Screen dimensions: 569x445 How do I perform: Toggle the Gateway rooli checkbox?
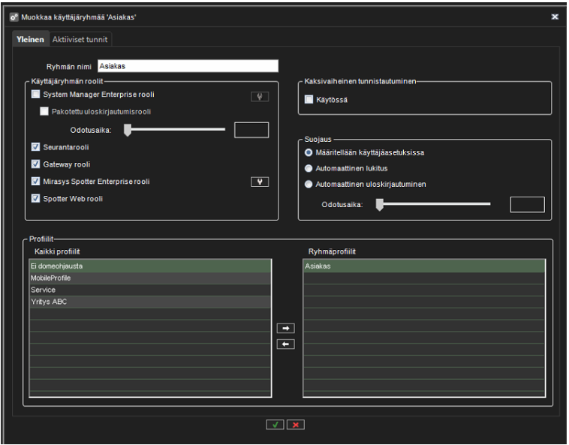tap(36, 164)
